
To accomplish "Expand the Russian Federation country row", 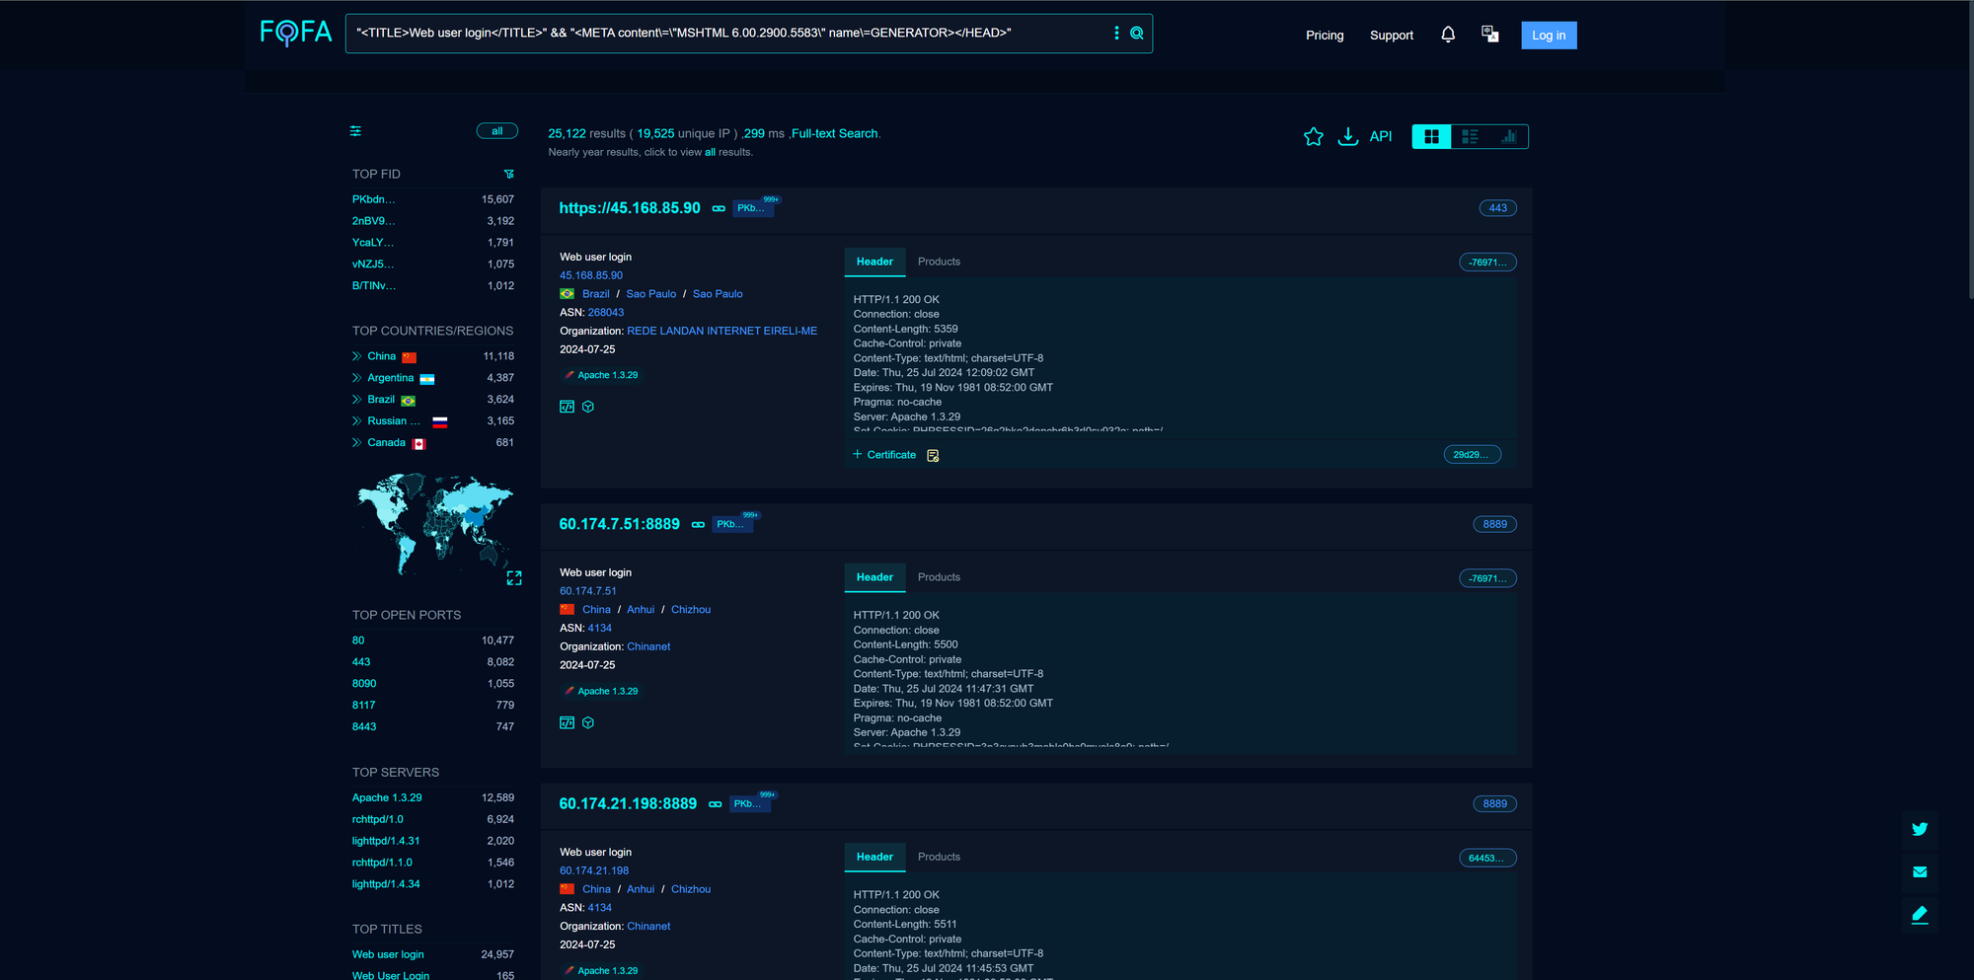I will [x=356, y=421].
